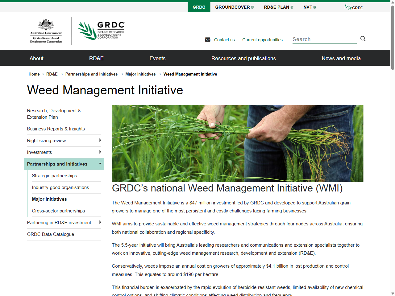Open the My GRDC logo
Viewport: 395px width, 296px height.
[x=353, y=7]
